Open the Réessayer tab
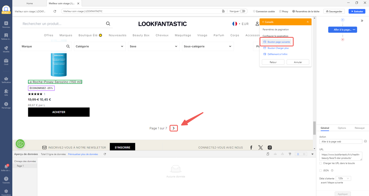369x196 pixels. (x=359, y=128)
